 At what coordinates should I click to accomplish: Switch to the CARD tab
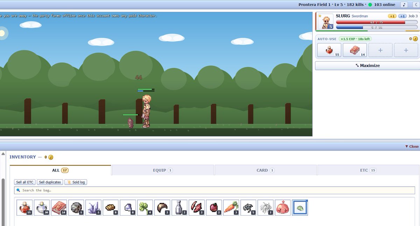point(266,170)
